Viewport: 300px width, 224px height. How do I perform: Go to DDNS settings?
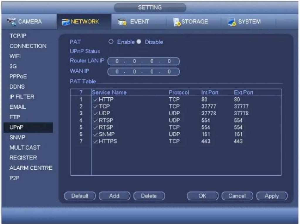[17, 87]
